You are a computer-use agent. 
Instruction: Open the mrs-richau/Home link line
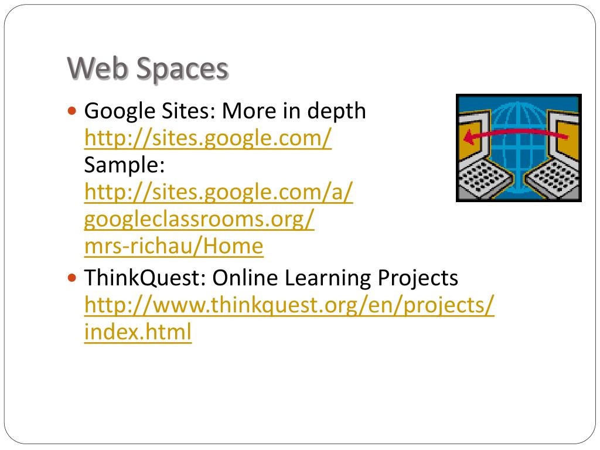point(173,246)
